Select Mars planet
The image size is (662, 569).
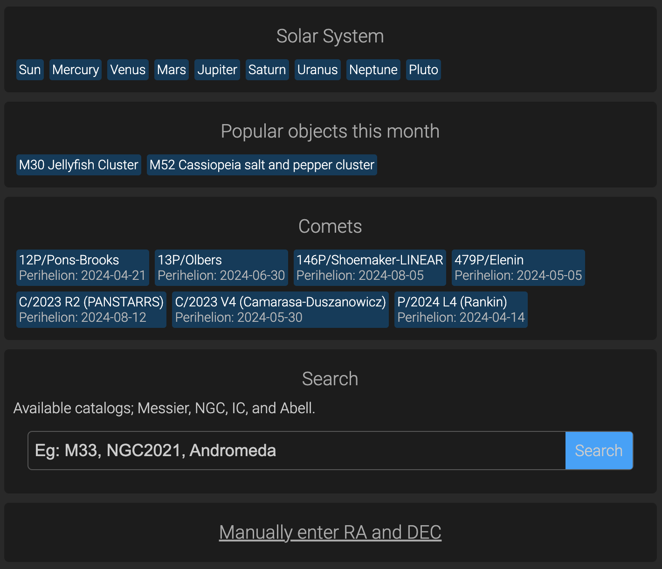click(x=172, y=70)
